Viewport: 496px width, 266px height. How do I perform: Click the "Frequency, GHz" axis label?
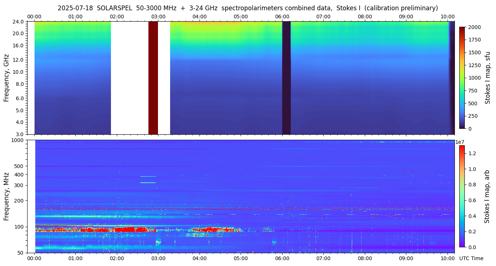(x=6, y=78)
